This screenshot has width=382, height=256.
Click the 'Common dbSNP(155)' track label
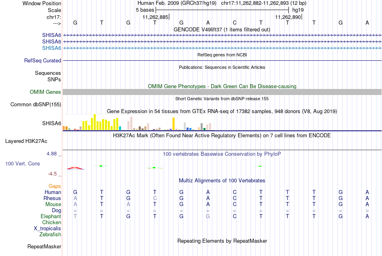click(35, 105)
